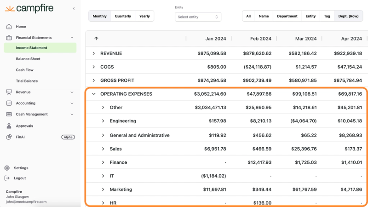This screenshot has height=207, width=368.
Task: Expand the Other department row
Action: tap(103, 107)
